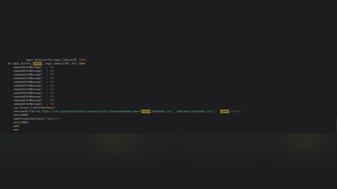Click the highlighted 'SUMMER' button label string
337x189 pixels.
click(37, 64)
